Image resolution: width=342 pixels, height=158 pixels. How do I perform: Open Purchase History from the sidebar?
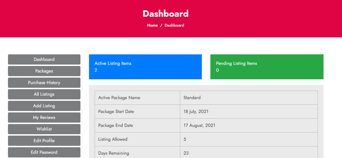(x=44, y=83)
